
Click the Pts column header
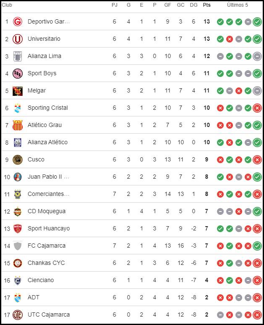click(x=206, y=5)
